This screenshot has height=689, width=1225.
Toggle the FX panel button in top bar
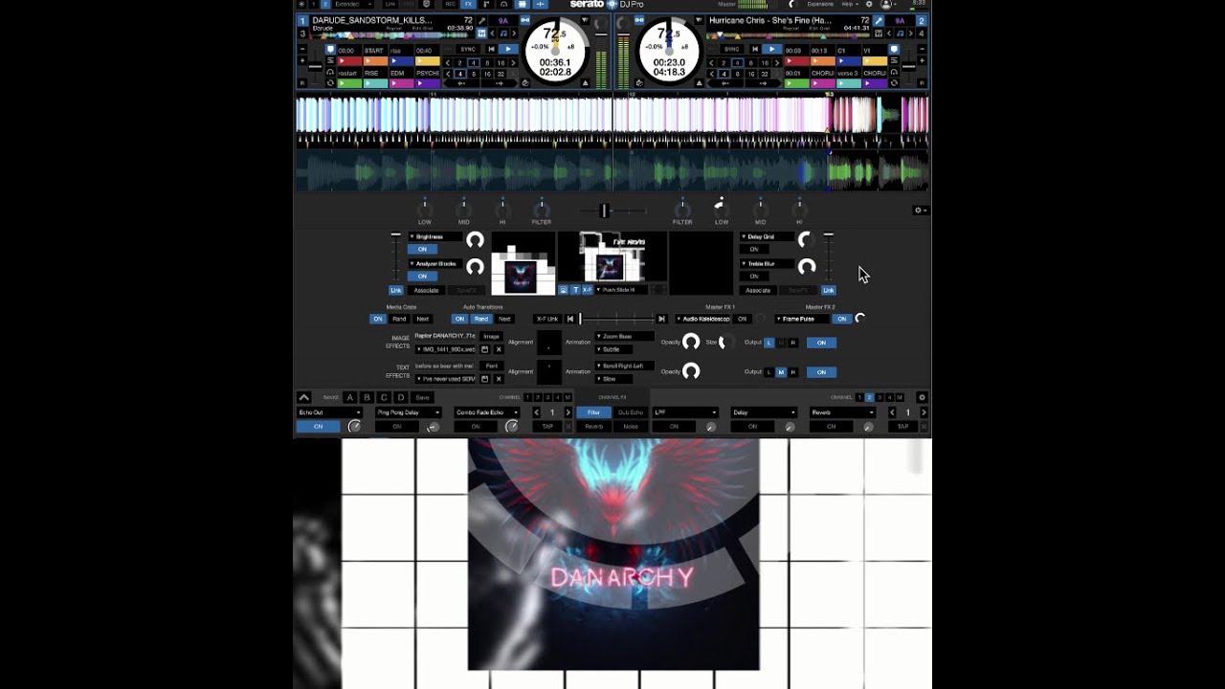(x=469, y=4)
